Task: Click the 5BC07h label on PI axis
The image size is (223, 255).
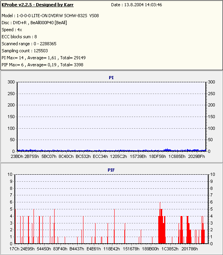Action: (x=49, y=156)
